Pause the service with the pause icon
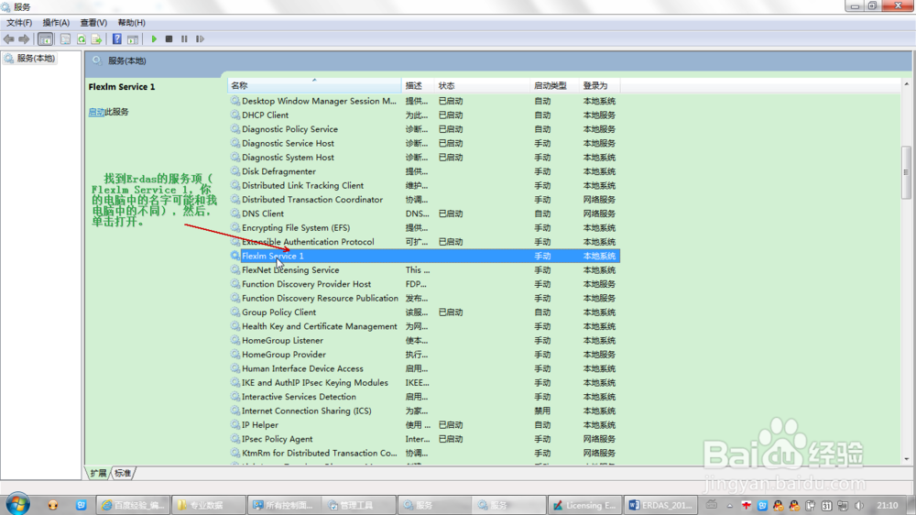Screen dimensions: 916x515 pyautogui.click(x=184, y=39)
